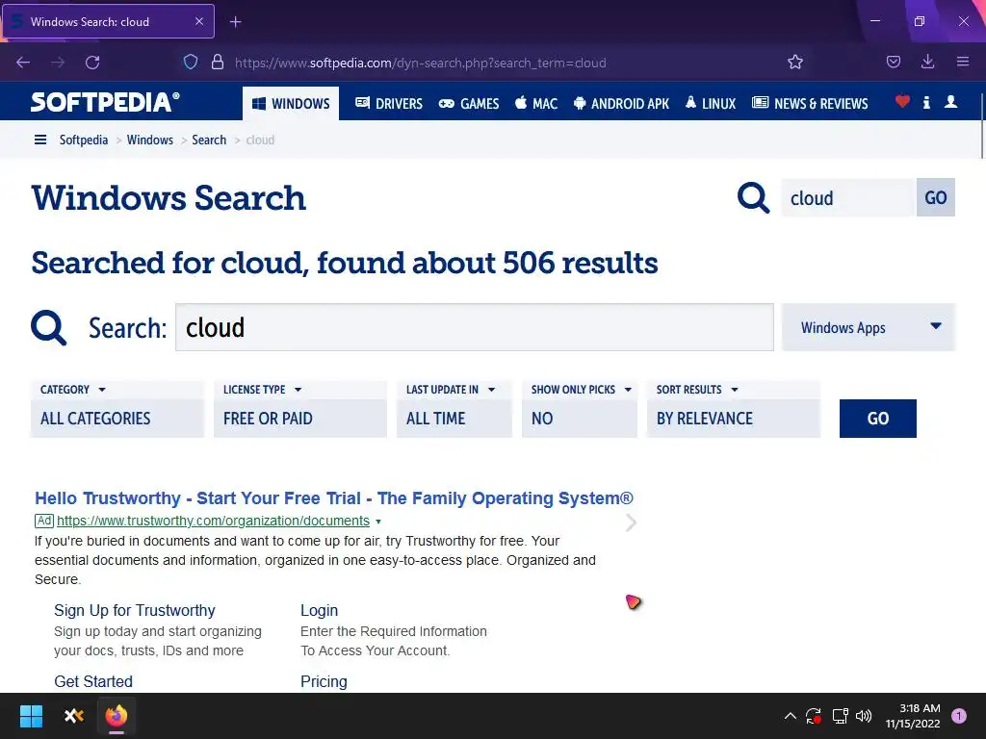The height and width of the screenshot is (739, 986).
Task: Open the MAC section
Action: pos(536,103)
